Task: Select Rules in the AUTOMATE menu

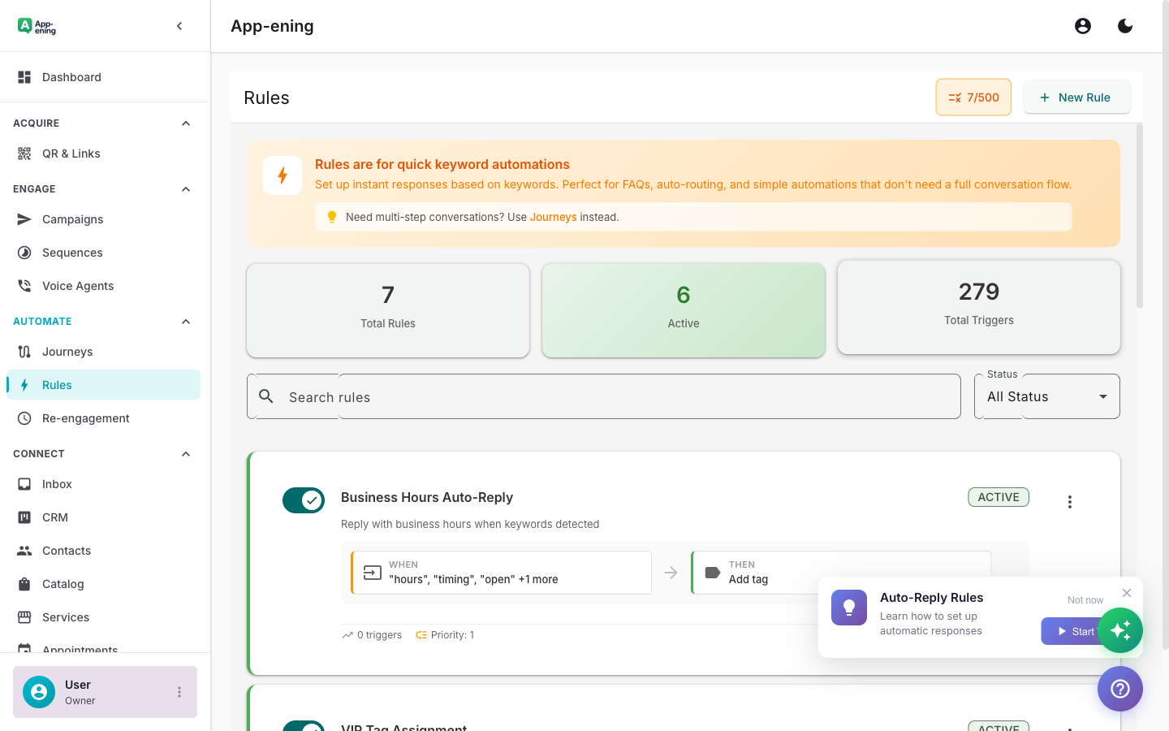Action: 57,384
